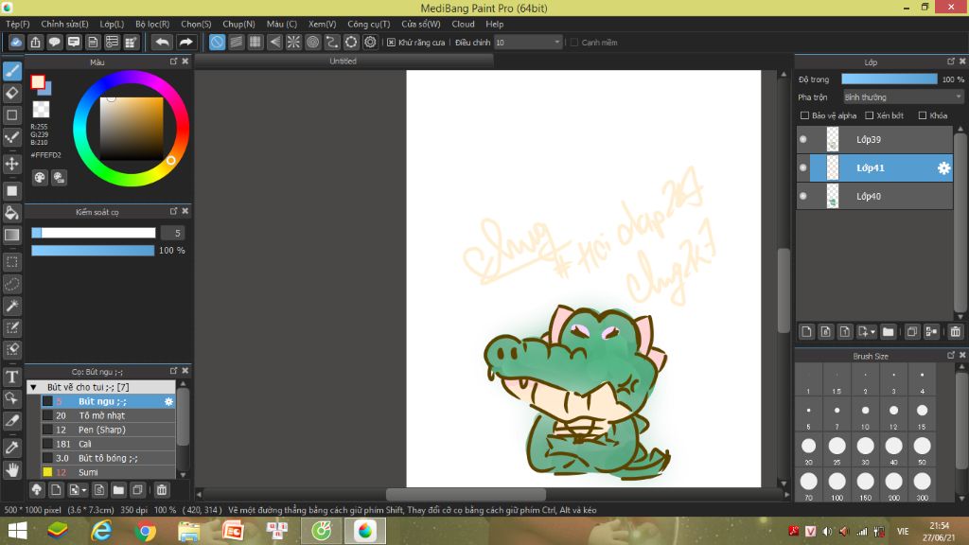Screen dimensions: 969x545
Task: Select the Pen (Sharp) brush
Action: [x=104, y=430]
